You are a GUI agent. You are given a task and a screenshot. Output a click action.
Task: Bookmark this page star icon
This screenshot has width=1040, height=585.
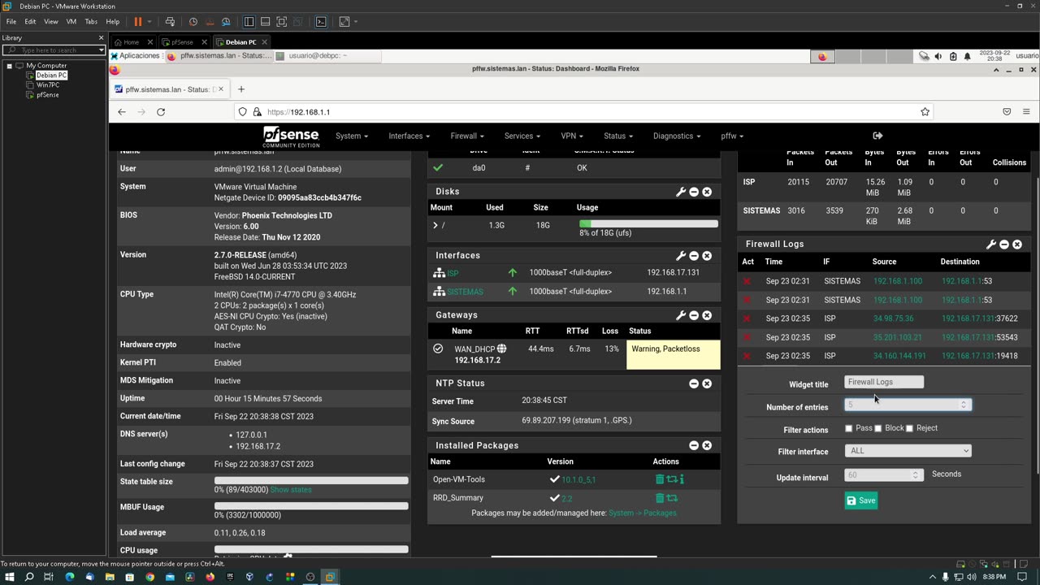pos(925,112)
